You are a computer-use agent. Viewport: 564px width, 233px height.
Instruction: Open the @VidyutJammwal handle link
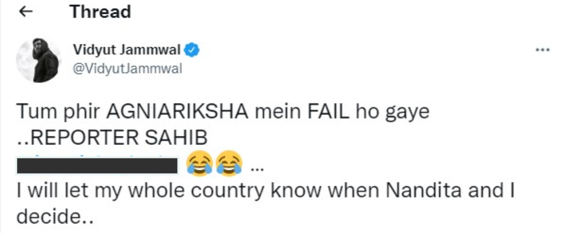pos(127,68)
